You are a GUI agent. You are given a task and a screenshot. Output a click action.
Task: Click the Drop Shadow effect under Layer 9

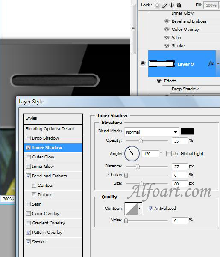click(x=185, y=89)
